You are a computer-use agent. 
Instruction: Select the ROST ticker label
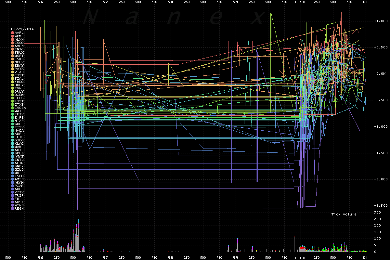tap(19, 101)
